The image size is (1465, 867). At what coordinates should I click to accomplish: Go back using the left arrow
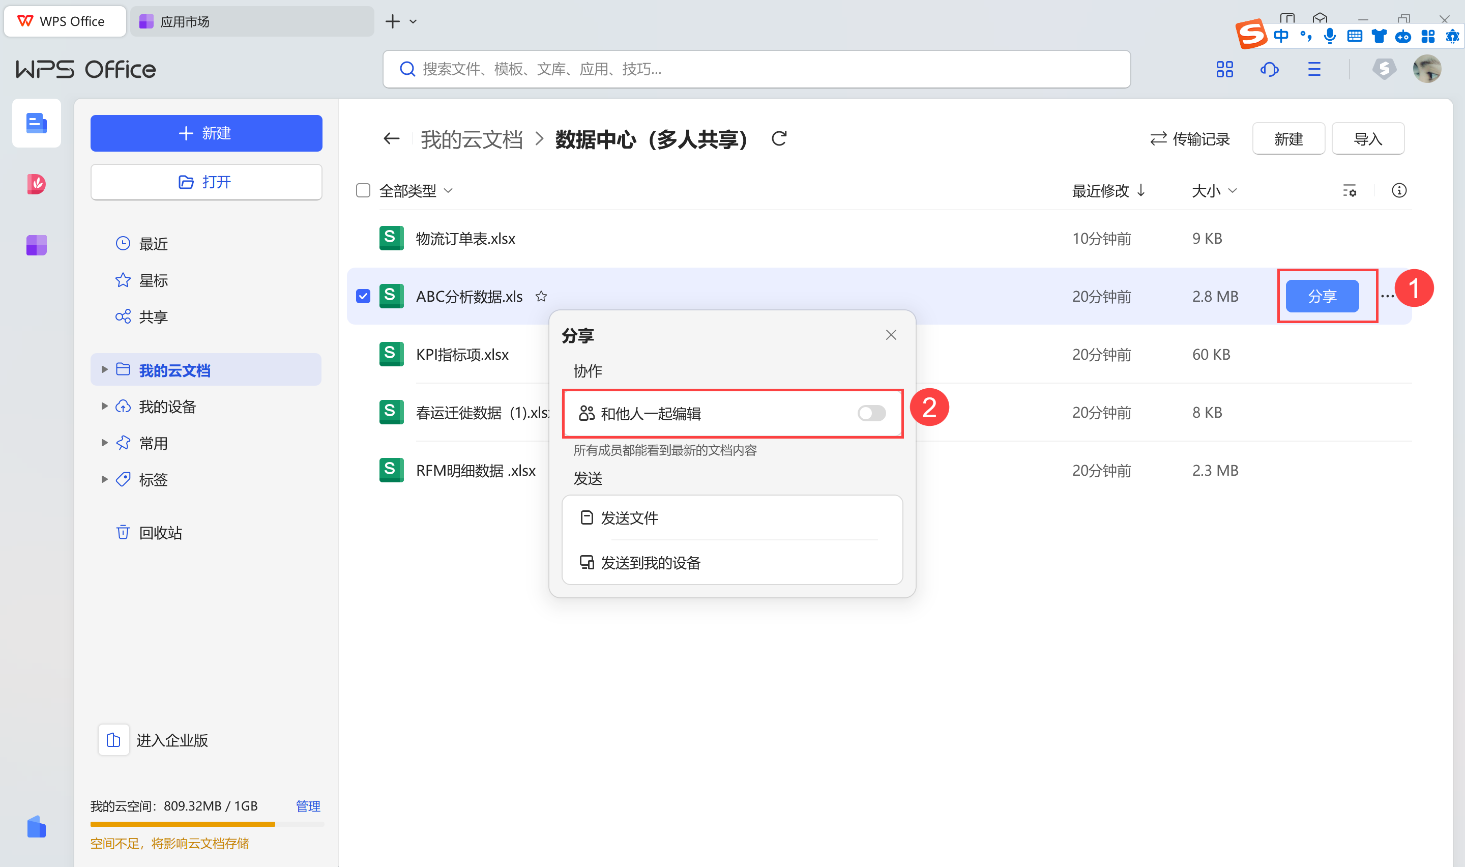(391, 138)
